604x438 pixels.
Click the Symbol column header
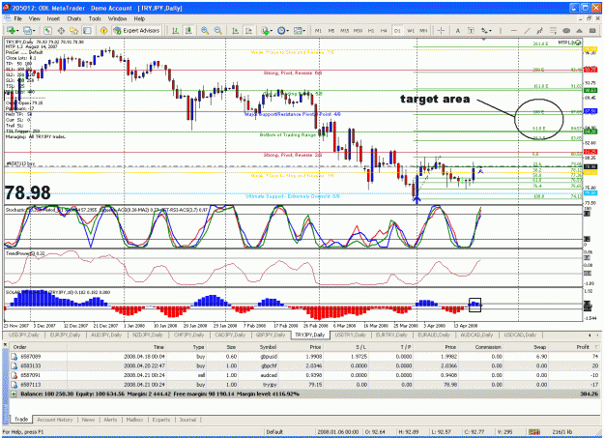(x=268, y=347)
